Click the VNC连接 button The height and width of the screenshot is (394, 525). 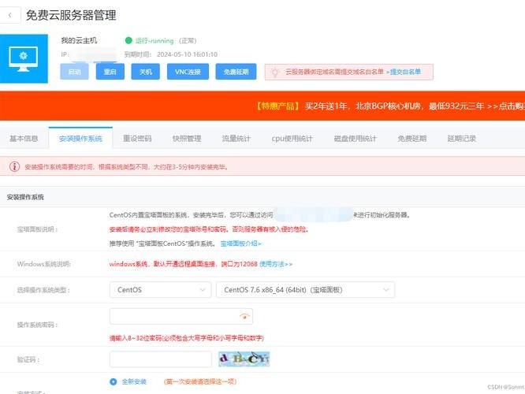coord(188,72)
